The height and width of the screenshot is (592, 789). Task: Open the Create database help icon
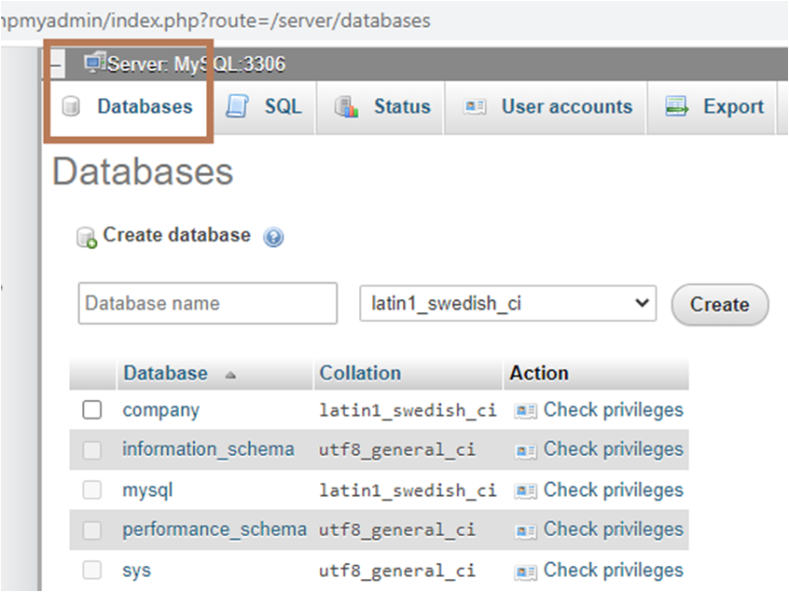272,236
